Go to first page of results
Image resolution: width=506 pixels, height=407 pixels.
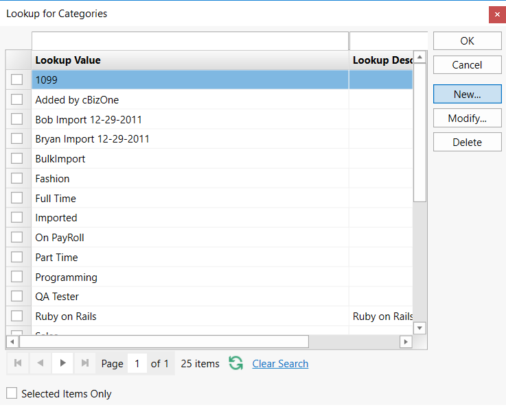click(x=18, y=363)
